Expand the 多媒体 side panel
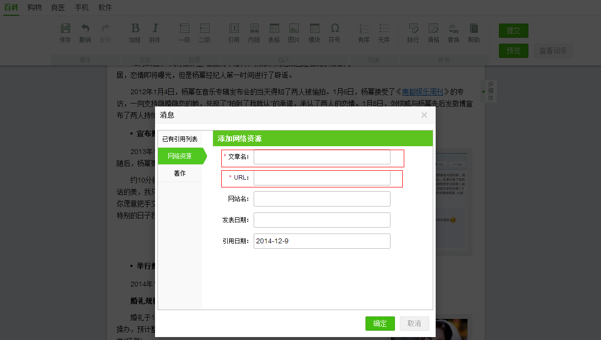 [x=490, y=91]
